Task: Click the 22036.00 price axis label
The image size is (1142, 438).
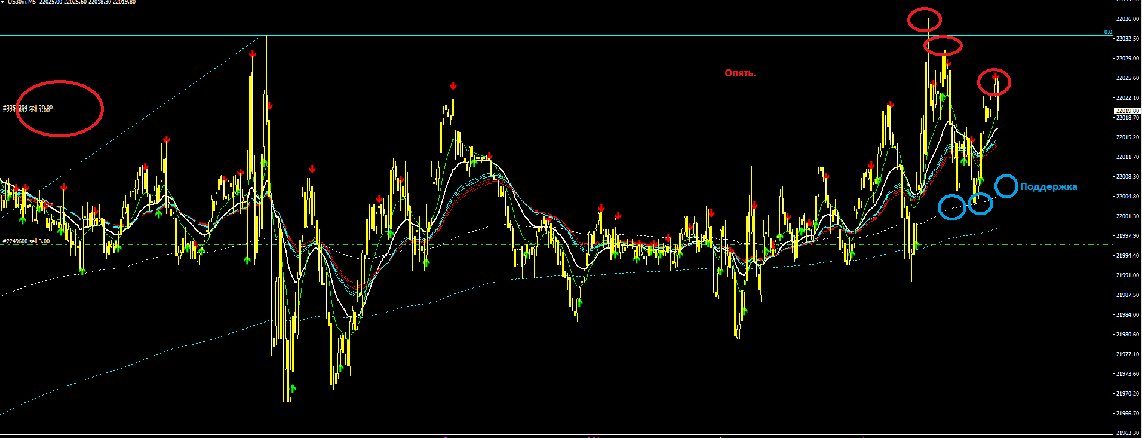Action: [x=1128, y=19]
